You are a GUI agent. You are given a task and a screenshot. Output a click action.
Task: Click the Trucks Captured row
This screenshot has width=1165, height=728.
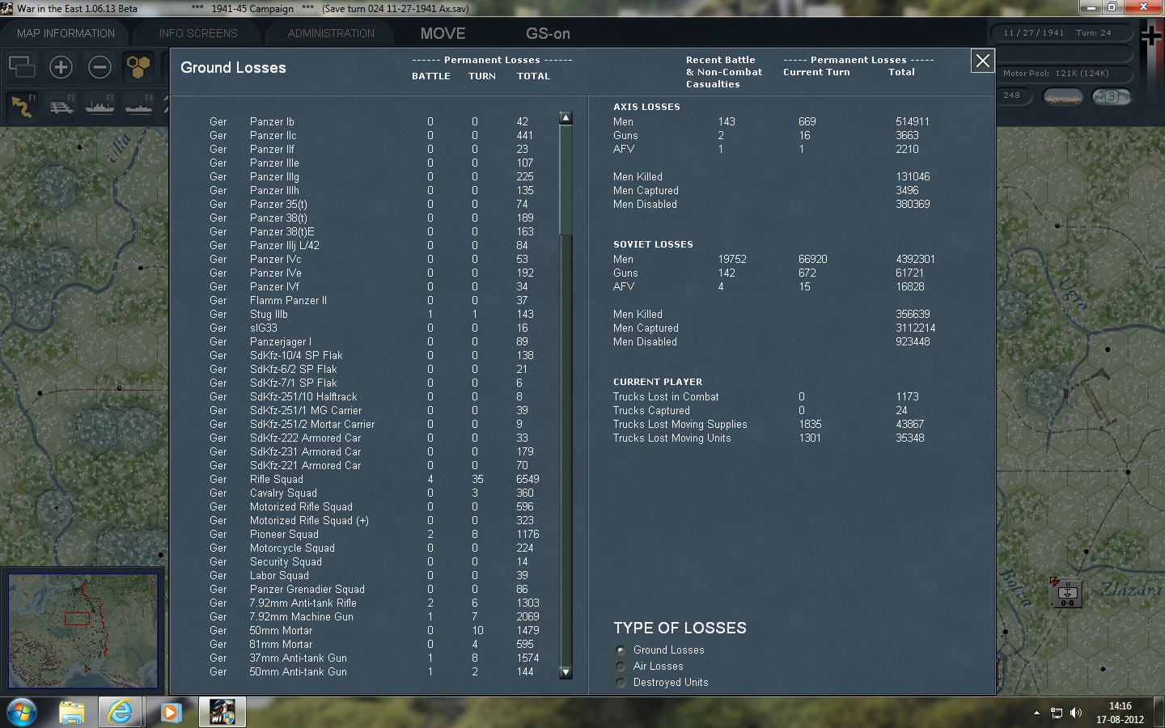(x=760, y=410)
